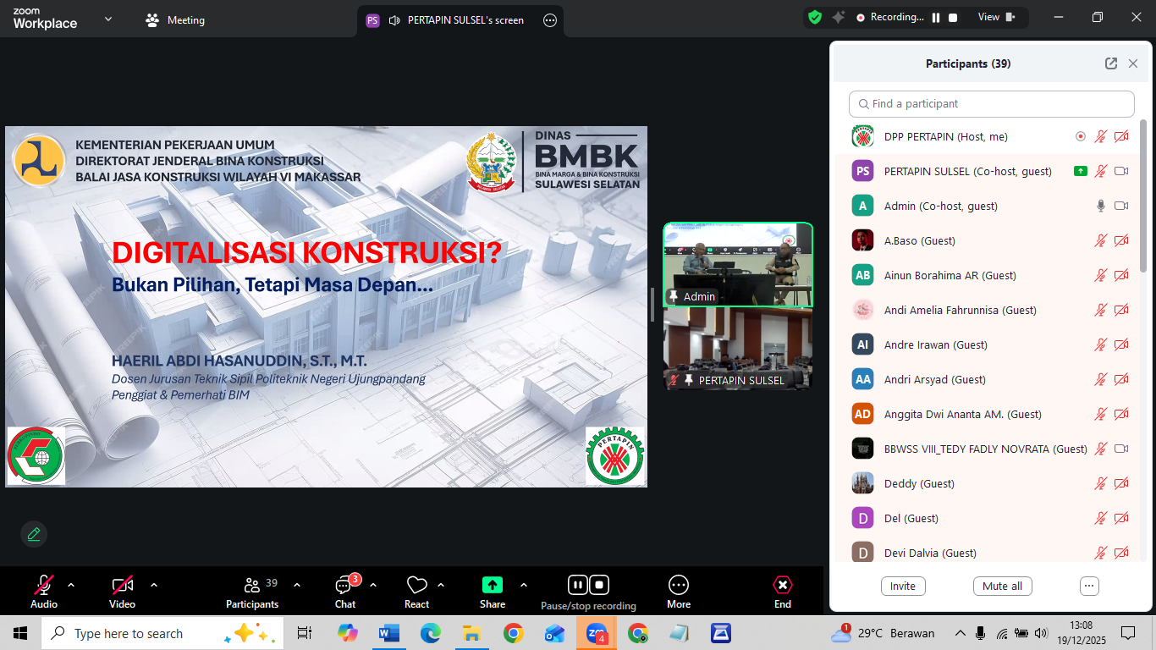Screen dimensions: 1156x650
Task: Click the participants list scrollbar
Action: pos(1144,195)
